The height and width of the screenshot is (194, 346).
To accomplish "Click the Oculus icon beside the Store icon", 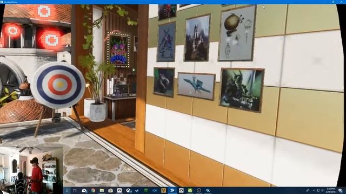I will (119, 190).
